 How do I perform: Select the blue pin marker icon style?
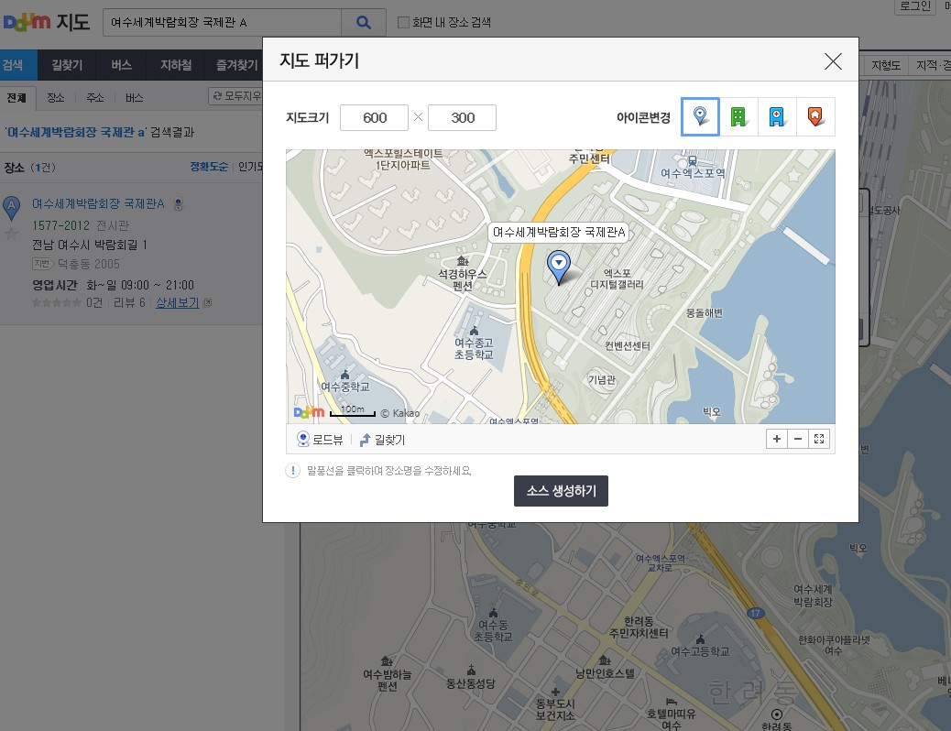tap(700, 117)
